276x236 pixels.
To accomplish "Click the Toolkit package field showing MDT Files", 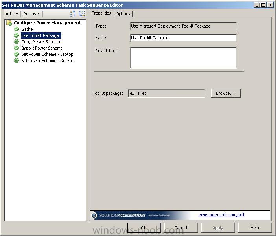I will click(166, 93).
